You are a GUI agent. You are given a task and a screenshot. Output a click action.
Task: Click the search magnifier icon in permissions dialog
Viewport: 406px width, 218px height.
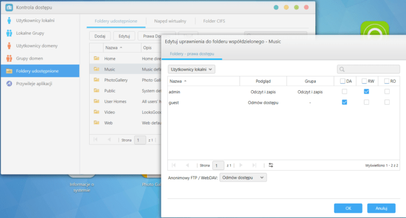(x=342, y=69)
